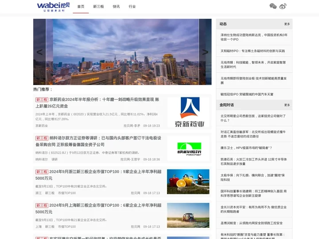Click the wabei 挖贝 logo
The image size is (319, 239).
click(x=53, y=7)
